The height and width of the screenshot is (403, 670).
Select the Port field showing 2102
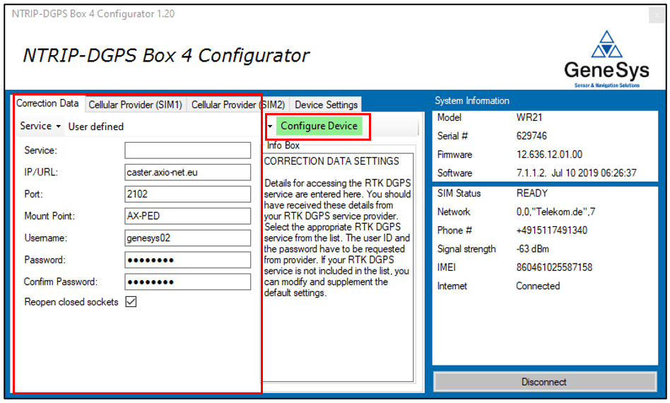(x=187, y=194)
